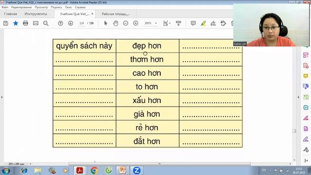Click the cell reading "quyển sách này"
The width and height of the screenshot is (311, 175).
click(84, 46)
